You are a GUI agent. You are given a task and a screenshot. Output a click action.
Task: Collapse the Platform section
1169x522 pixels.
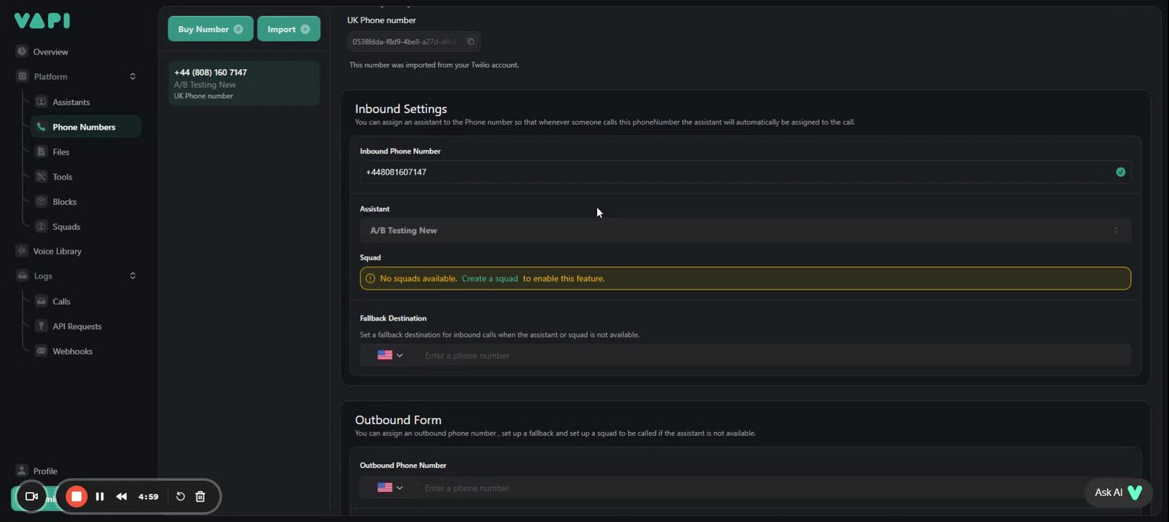pos(133,77)
